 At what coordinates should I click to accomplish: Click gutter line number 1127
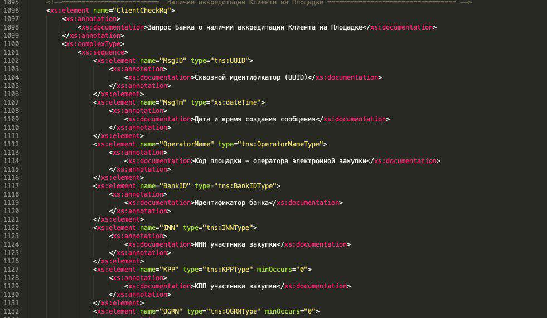[x=11, y=270]
